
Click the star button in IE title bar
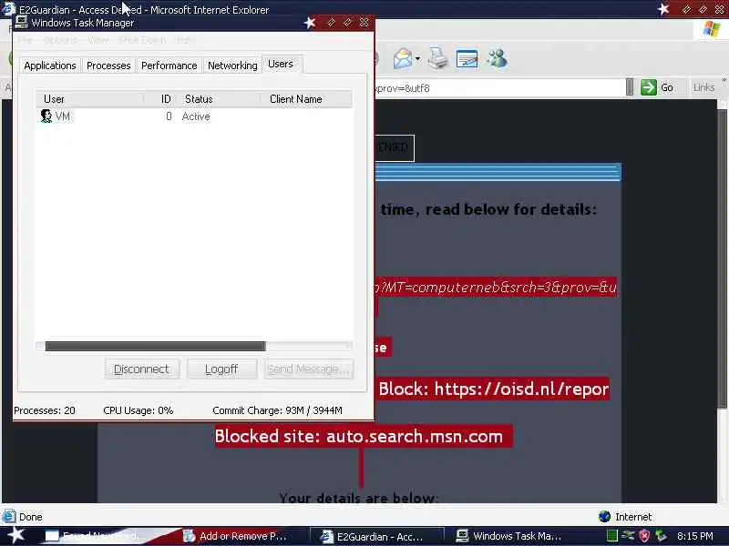(663, 9)
